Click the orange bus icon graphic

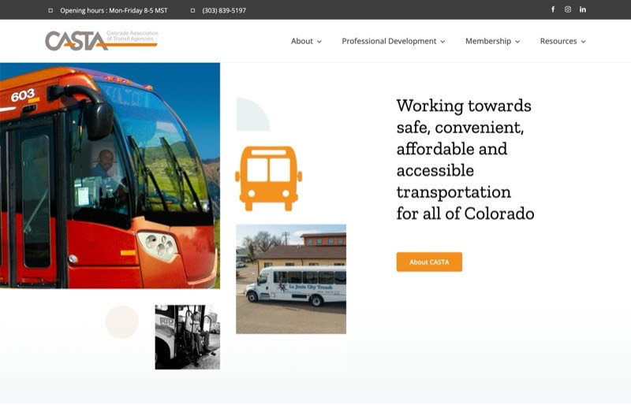(x=268, y=177)
